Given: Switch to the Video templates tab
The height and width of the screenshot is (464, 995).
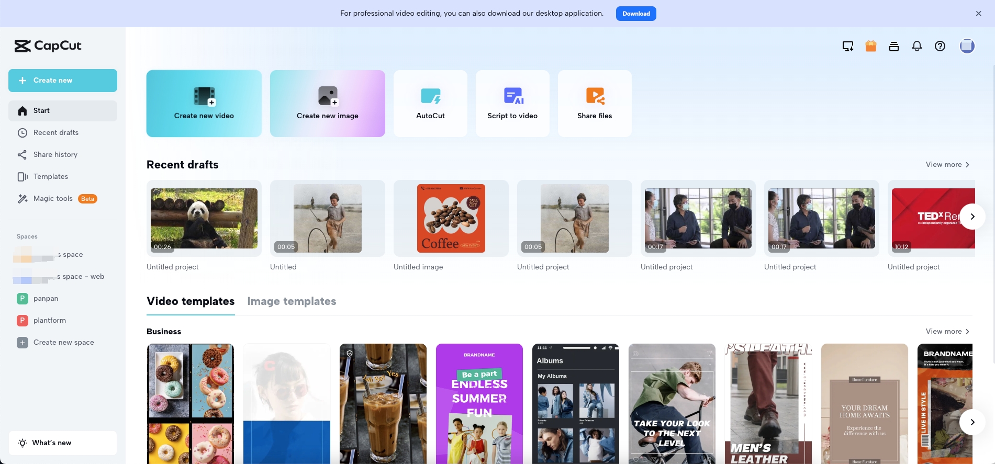Looking at the screenshot, I should [191, 301].
